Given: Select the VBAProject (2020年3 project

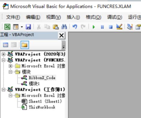Looking at the screenshot, I should coord(40,54).
